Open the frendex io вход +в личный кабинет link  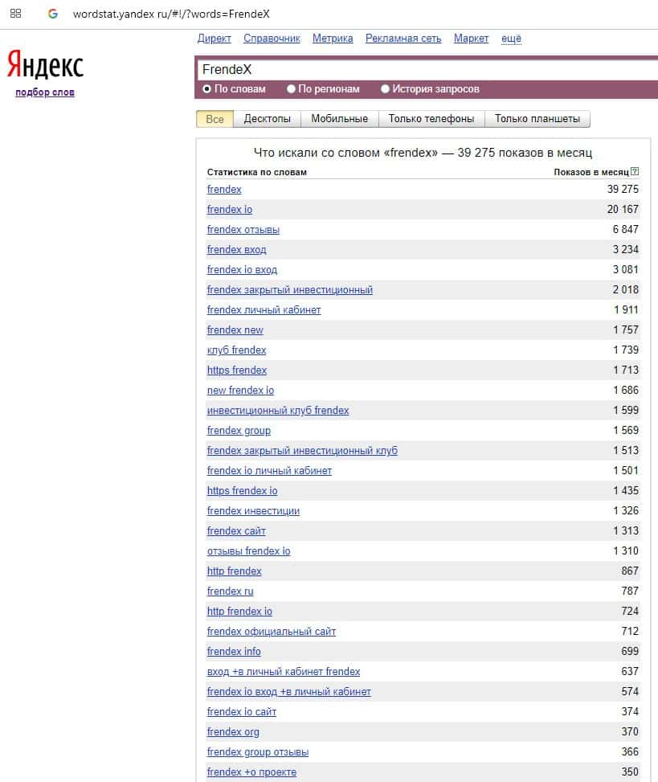pos(289,692)
